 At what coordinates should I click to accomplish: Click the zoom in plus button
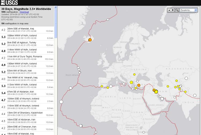(x=173, y=10)
